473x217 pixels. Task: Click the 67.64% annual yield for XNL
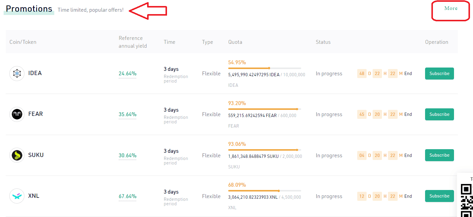tap(128, 196)
